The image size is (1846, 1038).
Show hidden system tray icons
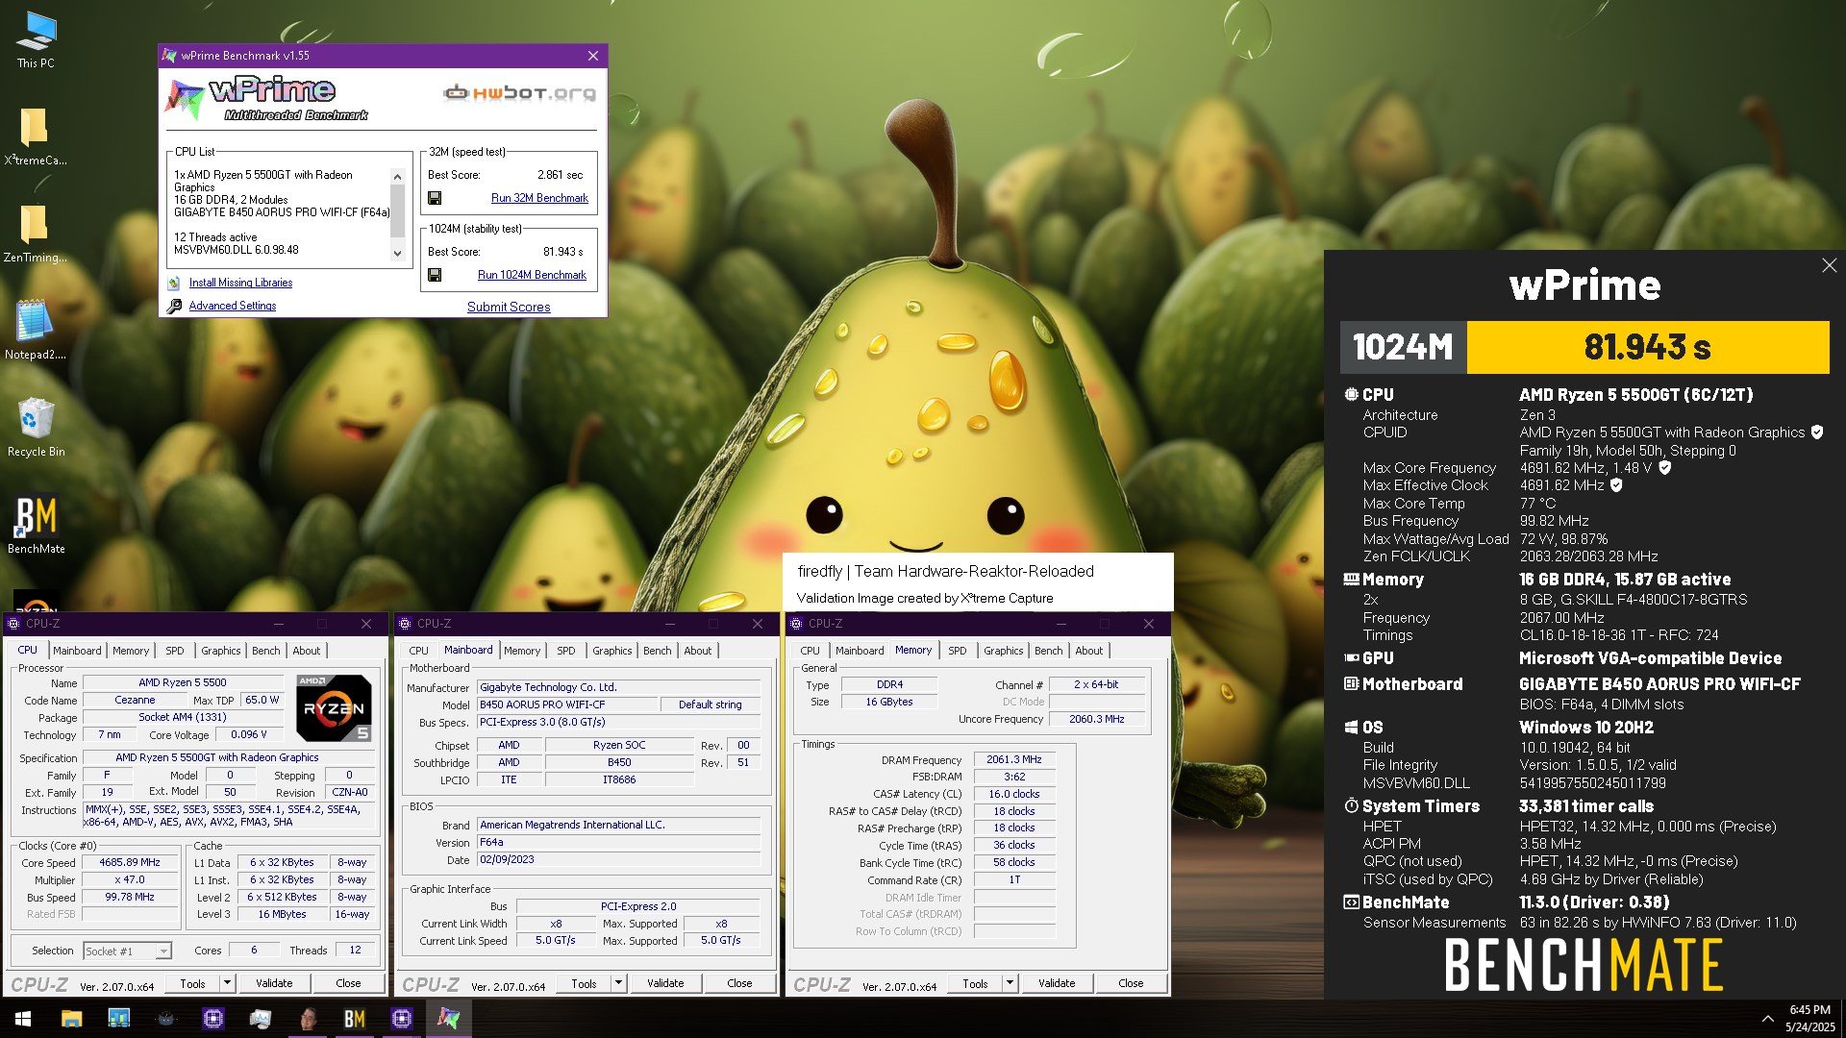click(1767, 1019)
